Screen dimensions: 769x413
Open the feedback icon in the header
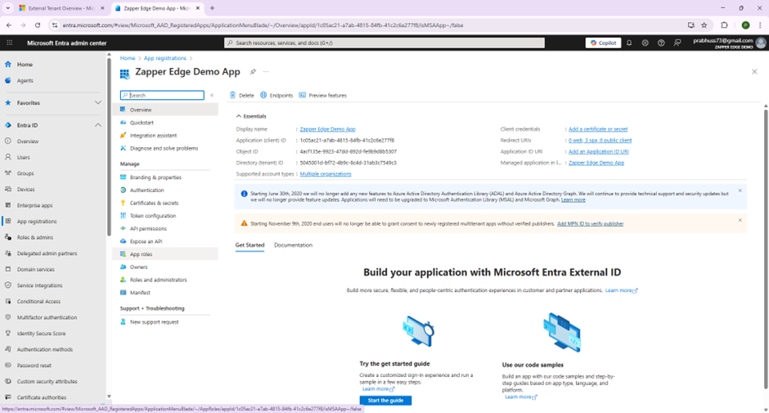point(677,43)
